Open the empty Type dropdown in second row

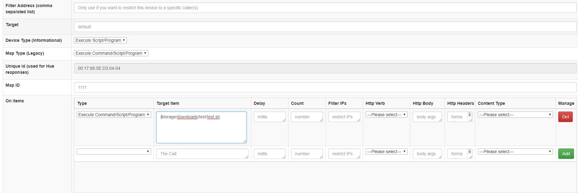pos(114,152)
